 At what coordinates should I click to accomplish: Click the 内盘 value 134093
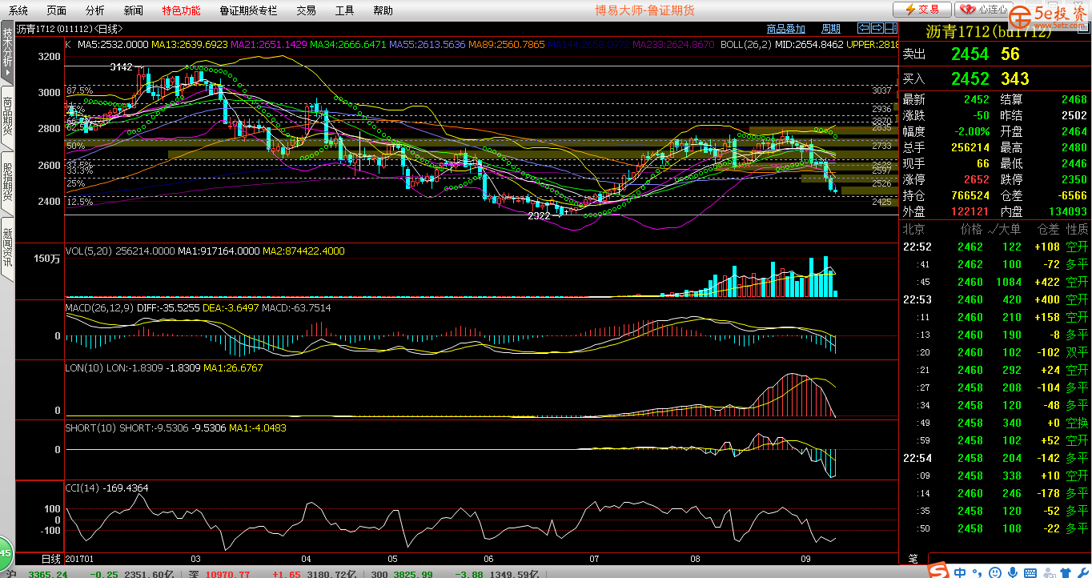pos(1066,212)
